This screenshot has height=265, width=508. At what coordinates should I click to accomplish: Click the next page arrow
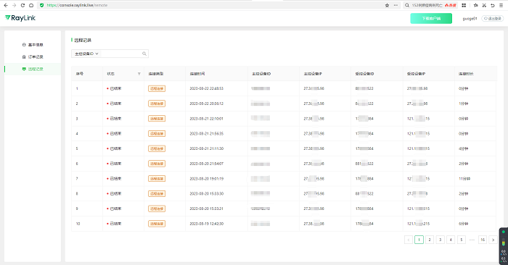(x=493, y=240)
